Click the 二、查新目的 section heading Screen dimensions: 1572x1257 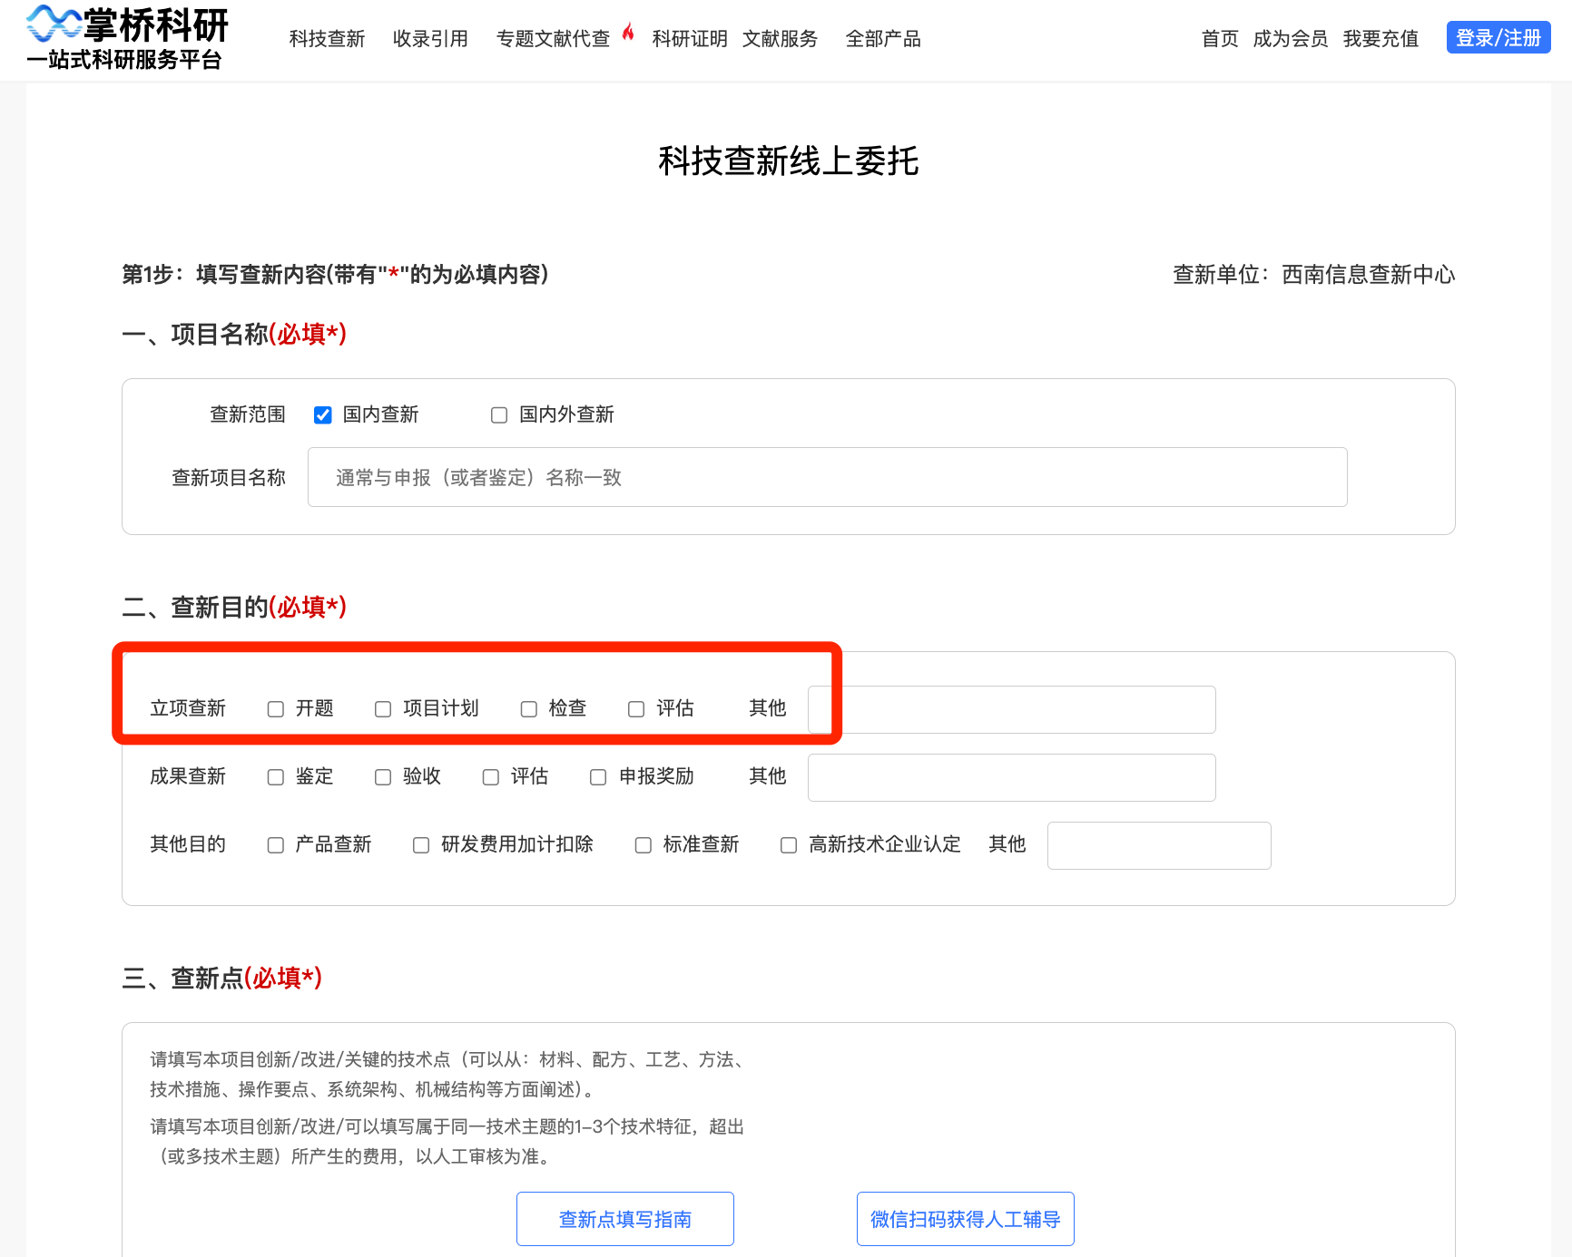coord(234,607)
